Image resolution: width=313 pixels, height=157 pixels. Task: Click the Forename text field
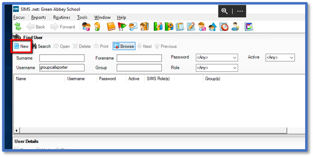pos(140,58)
